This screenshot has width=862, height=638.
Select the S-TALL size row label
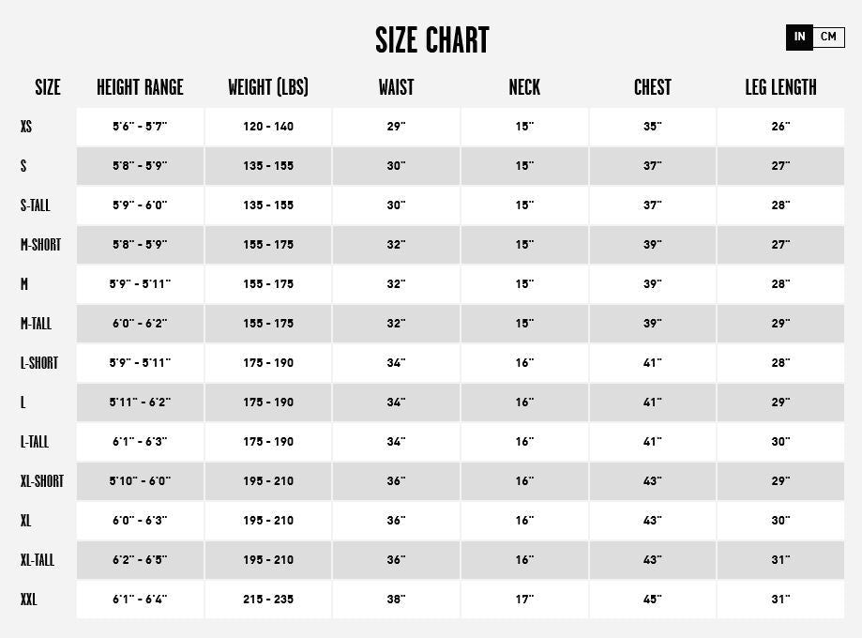pos(35,205)
